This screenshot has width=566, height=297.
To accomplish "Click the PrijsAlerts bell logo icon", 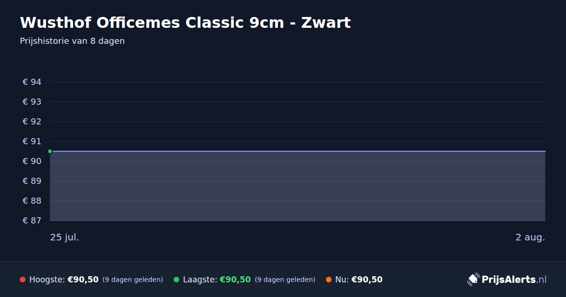I will pyautogui.click(x=473, y=279).
